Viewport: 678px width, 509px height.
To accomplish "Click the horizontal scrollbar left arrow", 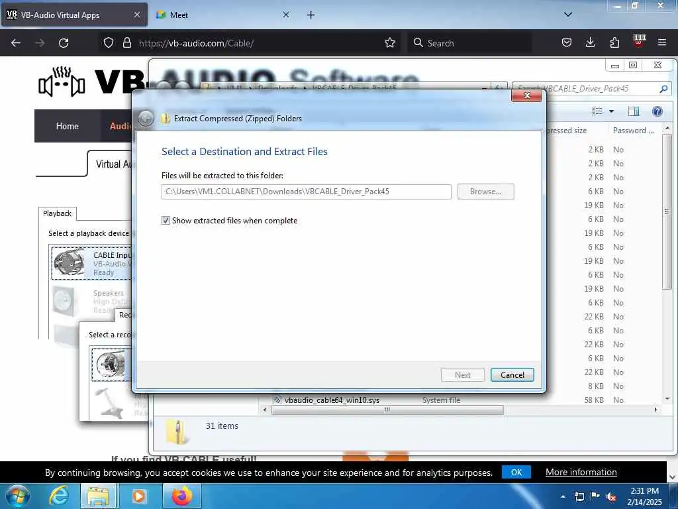I will pos(265,410).
